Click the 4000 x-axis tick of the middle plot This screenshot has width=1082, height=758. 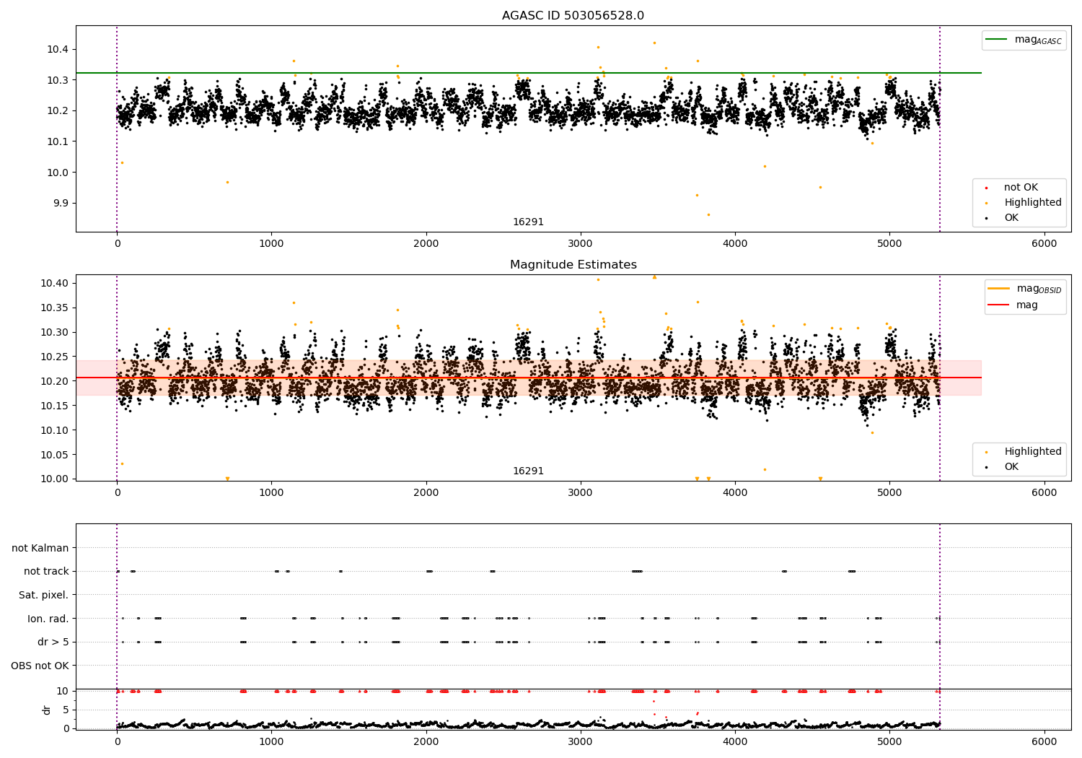pyautogui.click(x=735, y=493)
